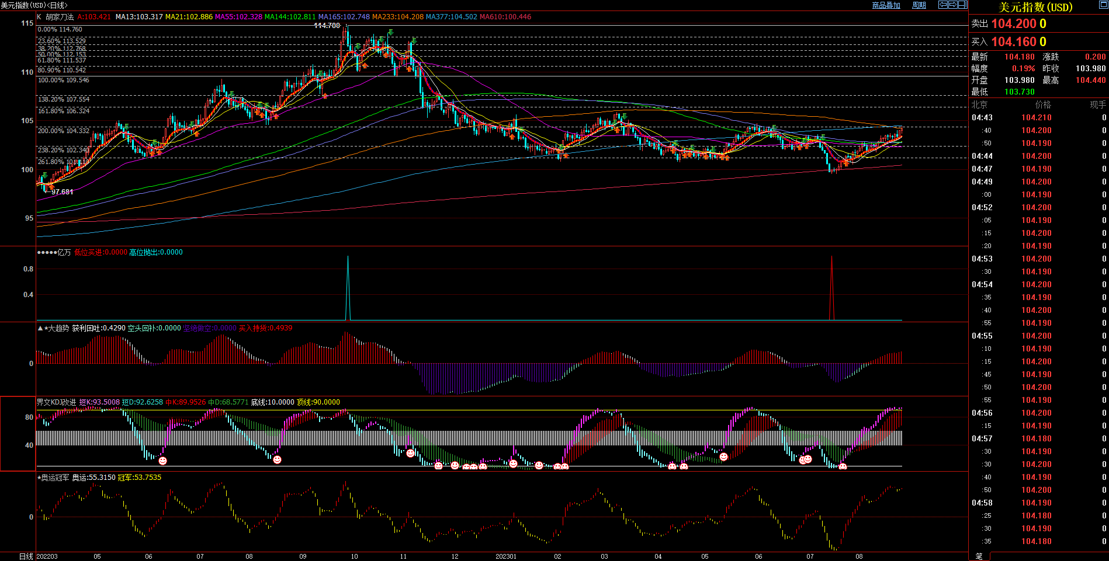Open the 商品叠加 overlay link
The width and height of the screenshot is (1109, 561).
(886, 5)
